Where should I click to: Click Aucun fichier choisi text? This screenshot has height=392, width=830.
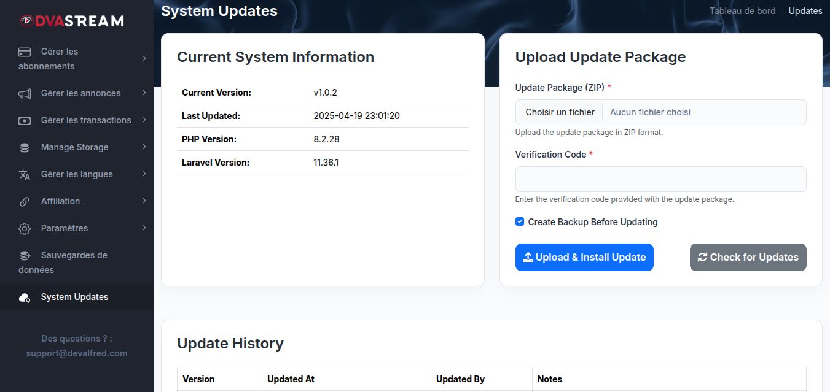tap(650, 112)
